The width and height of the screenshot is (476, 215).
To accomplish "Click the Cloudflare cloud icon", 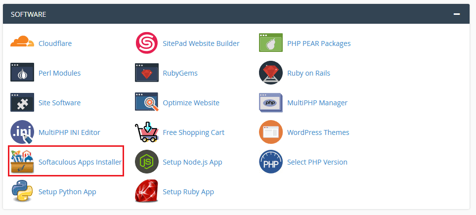I will click(x=22, y=42).
